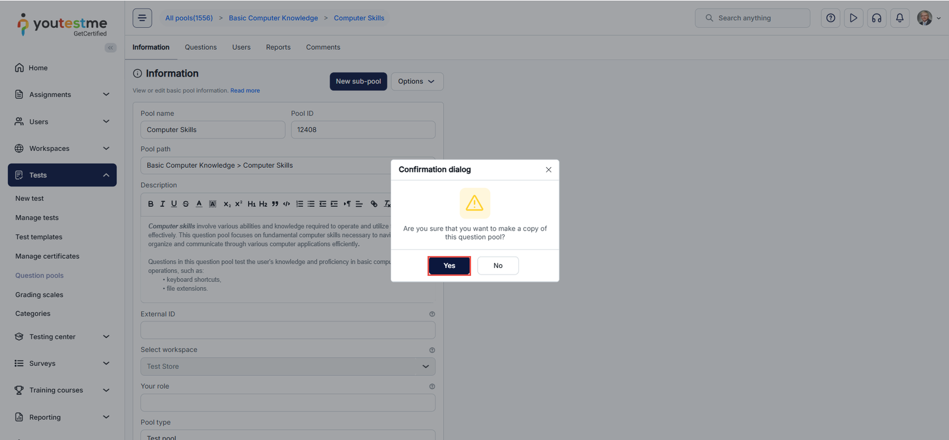Close the Confirmation dialog with X
The image size is (949, 440).
pos(549,170)
